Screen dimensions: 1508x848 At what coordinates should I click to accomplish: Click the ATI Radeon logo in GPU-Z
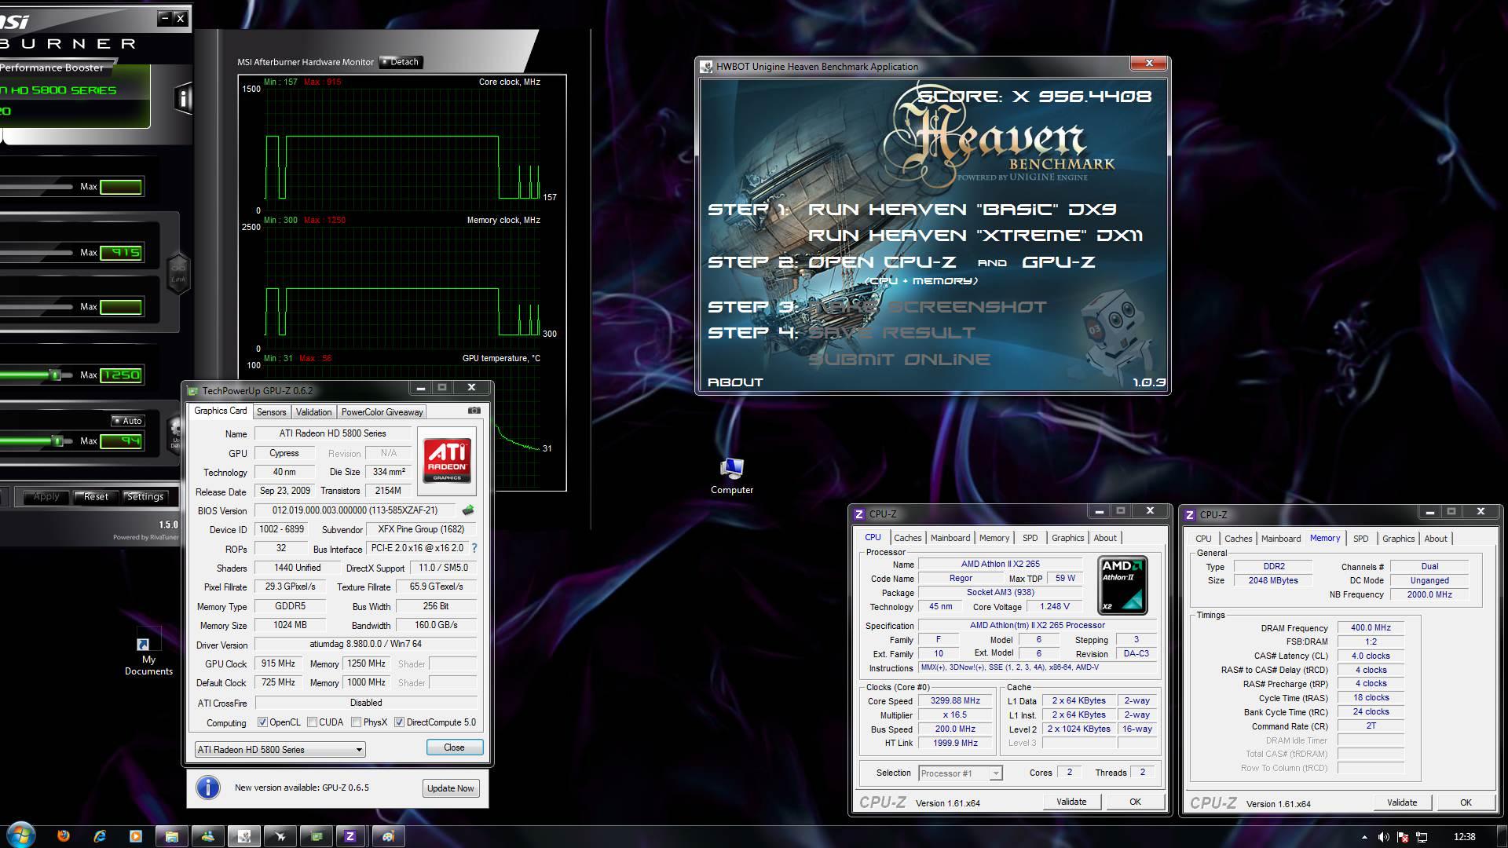click(x=447, y=461)
